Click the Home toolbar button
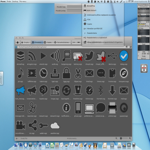Viewport: 150px width, 150px height. [x=18, y=42]
